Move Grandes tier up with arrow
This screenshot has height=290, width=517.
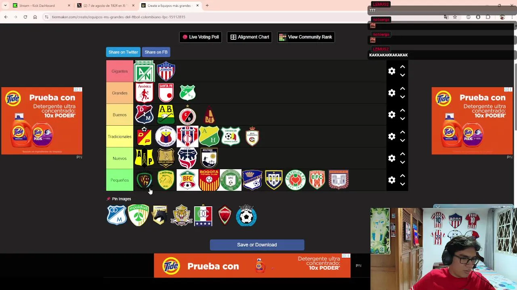click(402, 89)
